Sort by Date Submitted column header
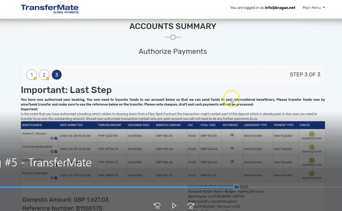 [x=71, y=125]
